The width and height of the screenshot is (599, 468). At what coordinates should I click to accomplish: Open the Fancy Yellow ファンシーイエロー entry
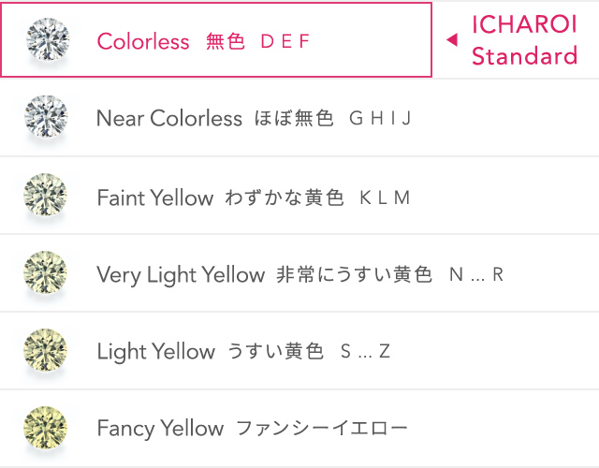click(252, 429)
